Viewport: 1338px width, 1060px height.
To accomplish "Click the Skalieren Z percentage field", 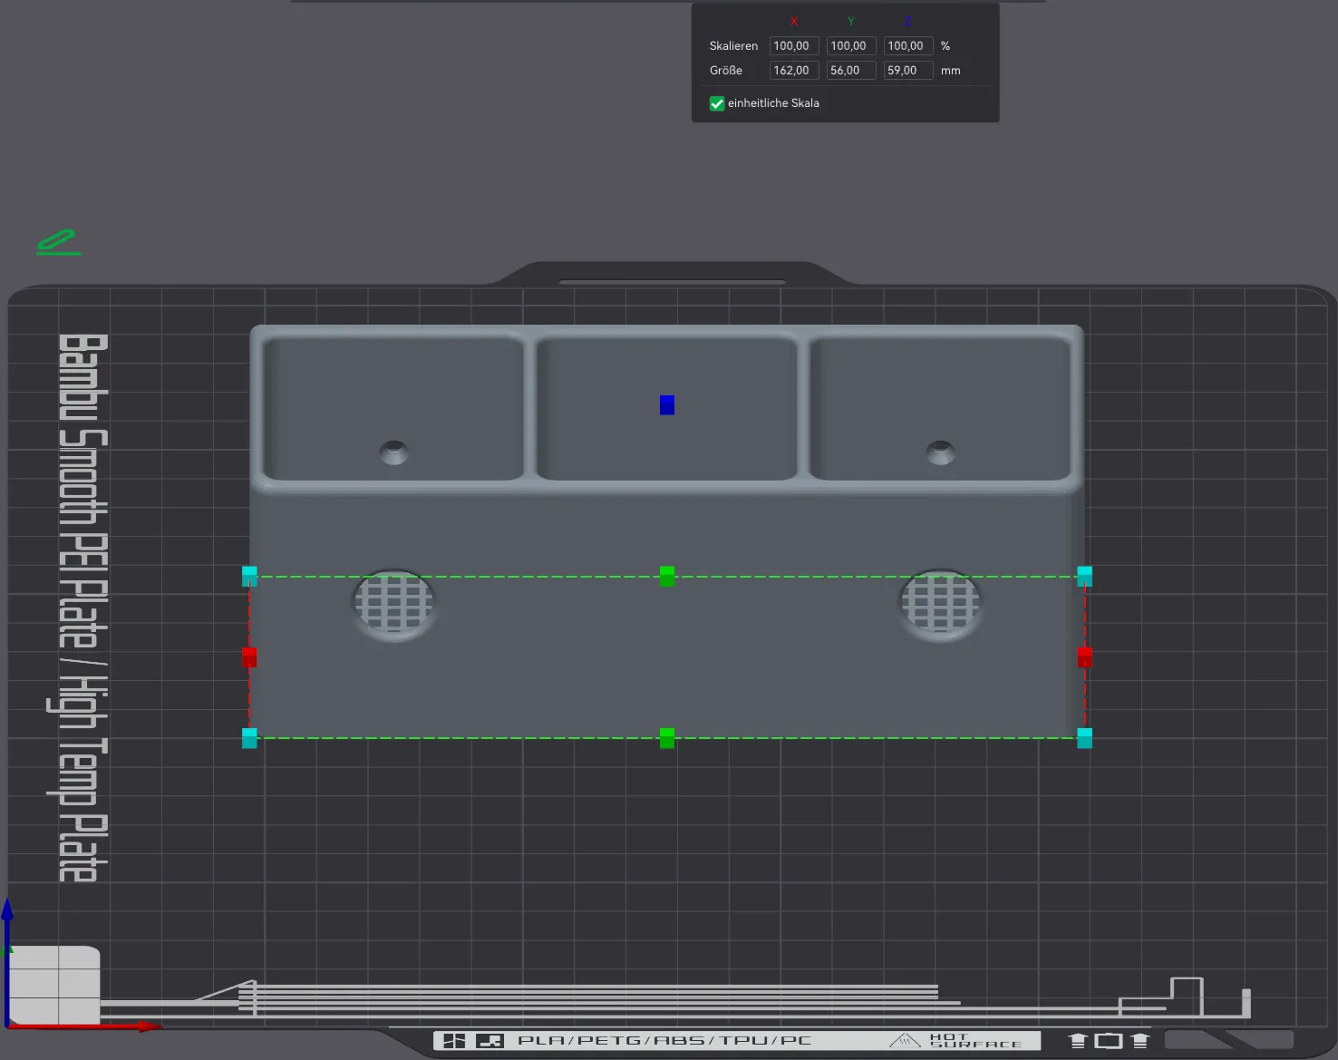I will coord(908,45).
